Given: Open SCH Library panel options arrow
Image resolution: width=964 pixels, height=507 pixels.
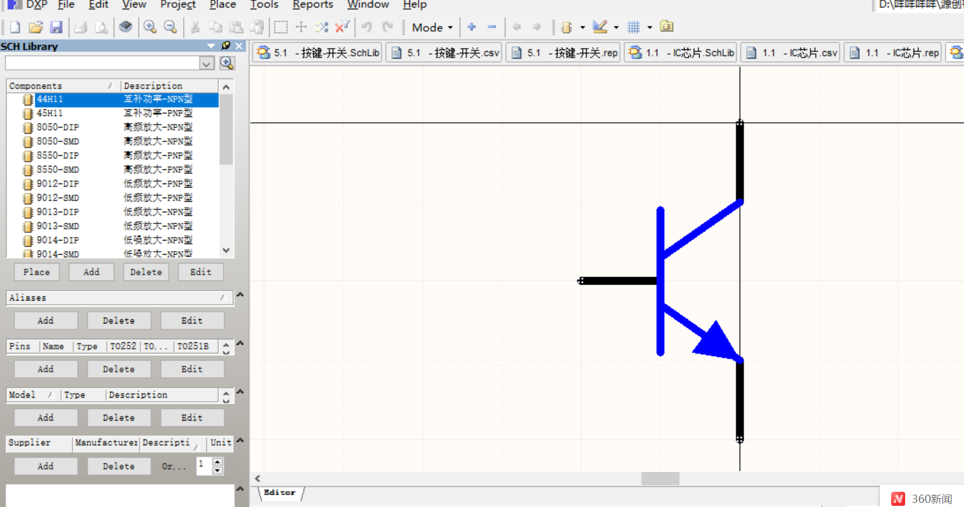Looking at the screenshot, I should click(x=211, y=46).
